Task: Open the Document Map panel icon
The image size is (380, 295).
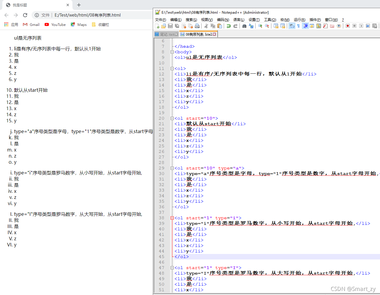Action: pos(318,26)
